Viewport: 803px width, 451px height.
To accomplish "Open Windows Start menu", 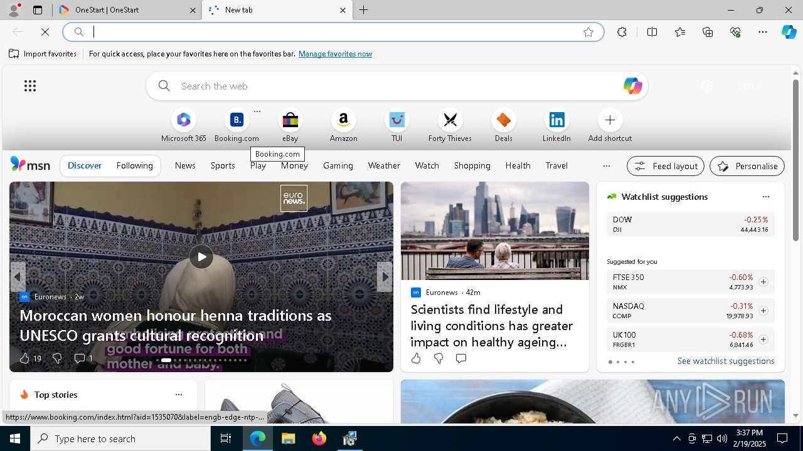I will (x=15, y=438).
